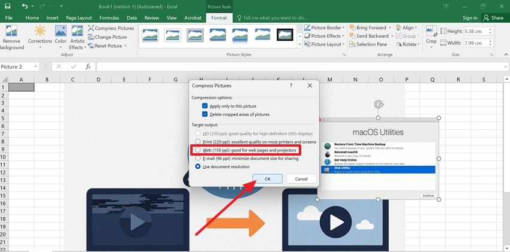Close the Compress Pictures dialog
510x252 pixels.
[x=310, y=86]
